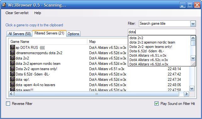Viewport: 202px width, 119px height.
Task: Click time value 22:47:42
Action: pyautogui.click(x=174, y=74)
